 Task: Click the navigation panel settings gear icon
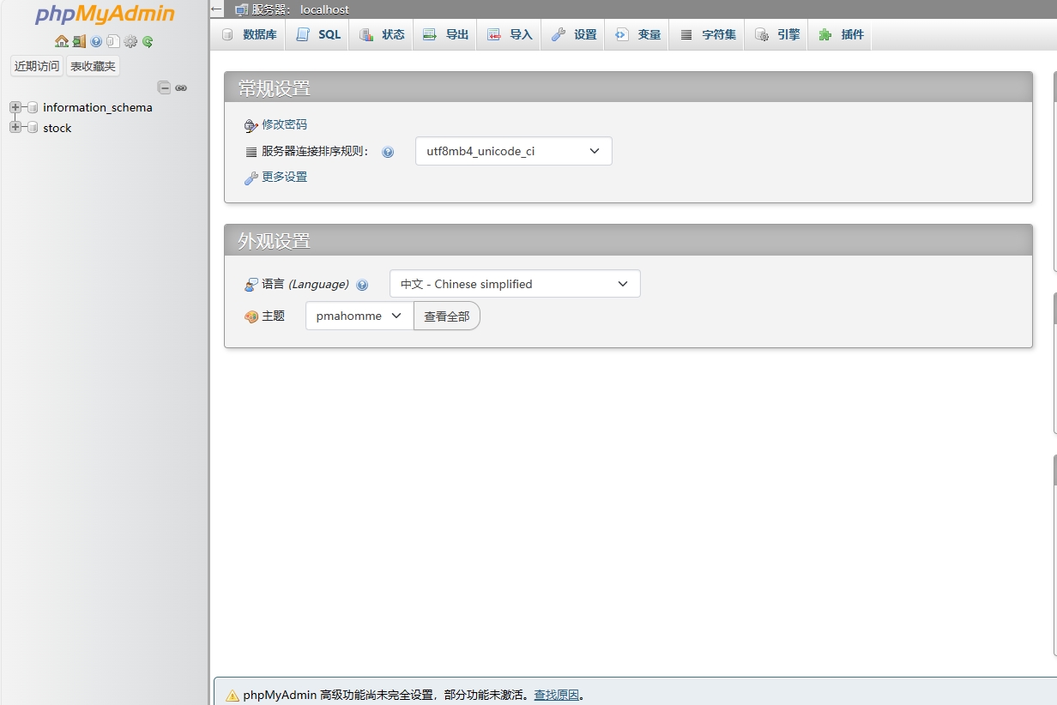pos(130,41)
